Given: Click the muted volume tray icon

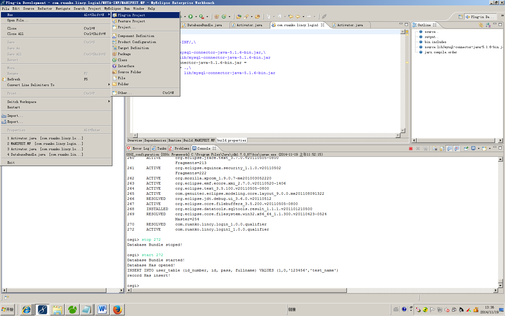Looking at the screenshot, I should [x=447, y=309].
